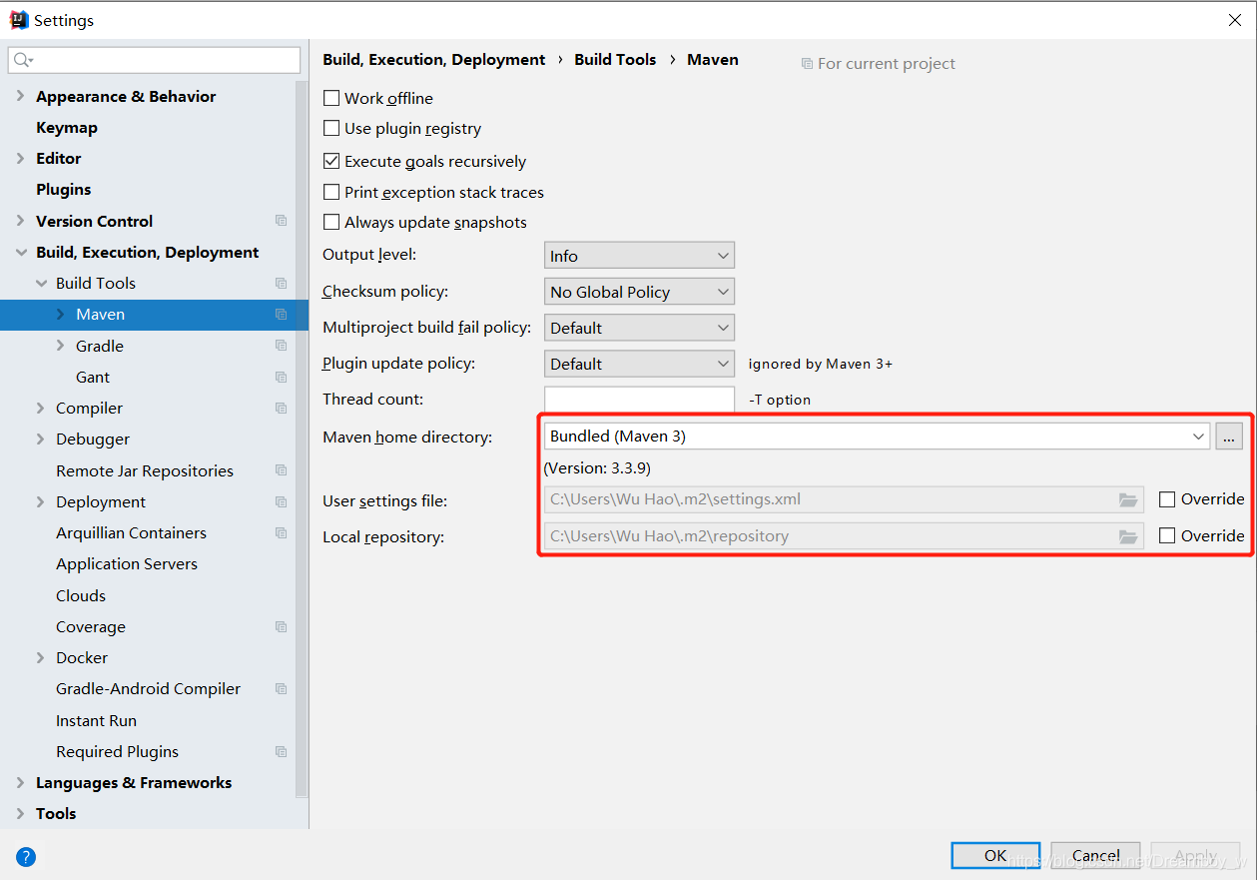1257x880 pixels.
Task: Click the search magnifier icon in settings search
Action: coord(21,60)
